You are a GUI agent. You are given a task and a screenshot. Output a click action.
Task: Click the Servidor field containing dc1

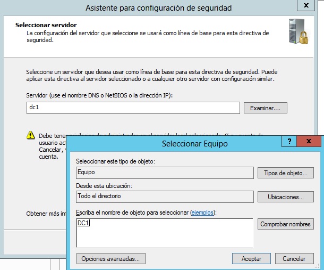tap(133, 108)
